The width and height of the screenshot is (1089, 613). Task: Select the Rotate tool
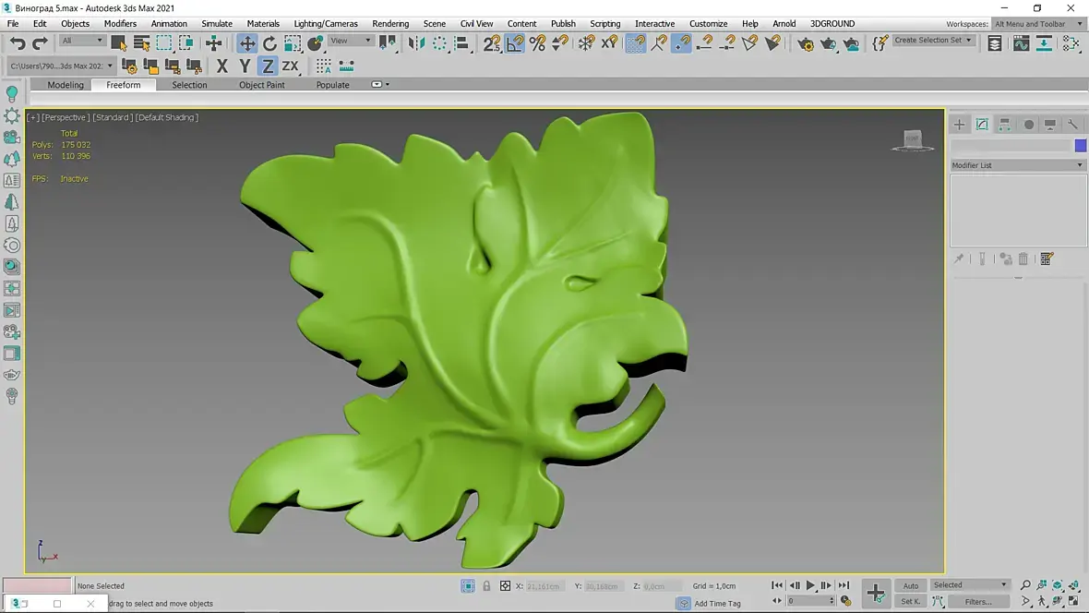pyautogui.click(x=269, y=43)
